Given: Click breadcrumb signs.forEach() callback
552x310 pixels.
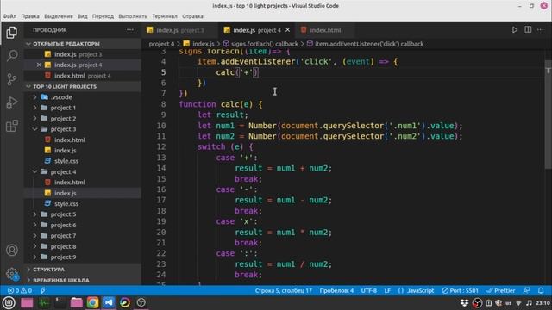Looking at the screenshot, I should [x=260, y=44].
